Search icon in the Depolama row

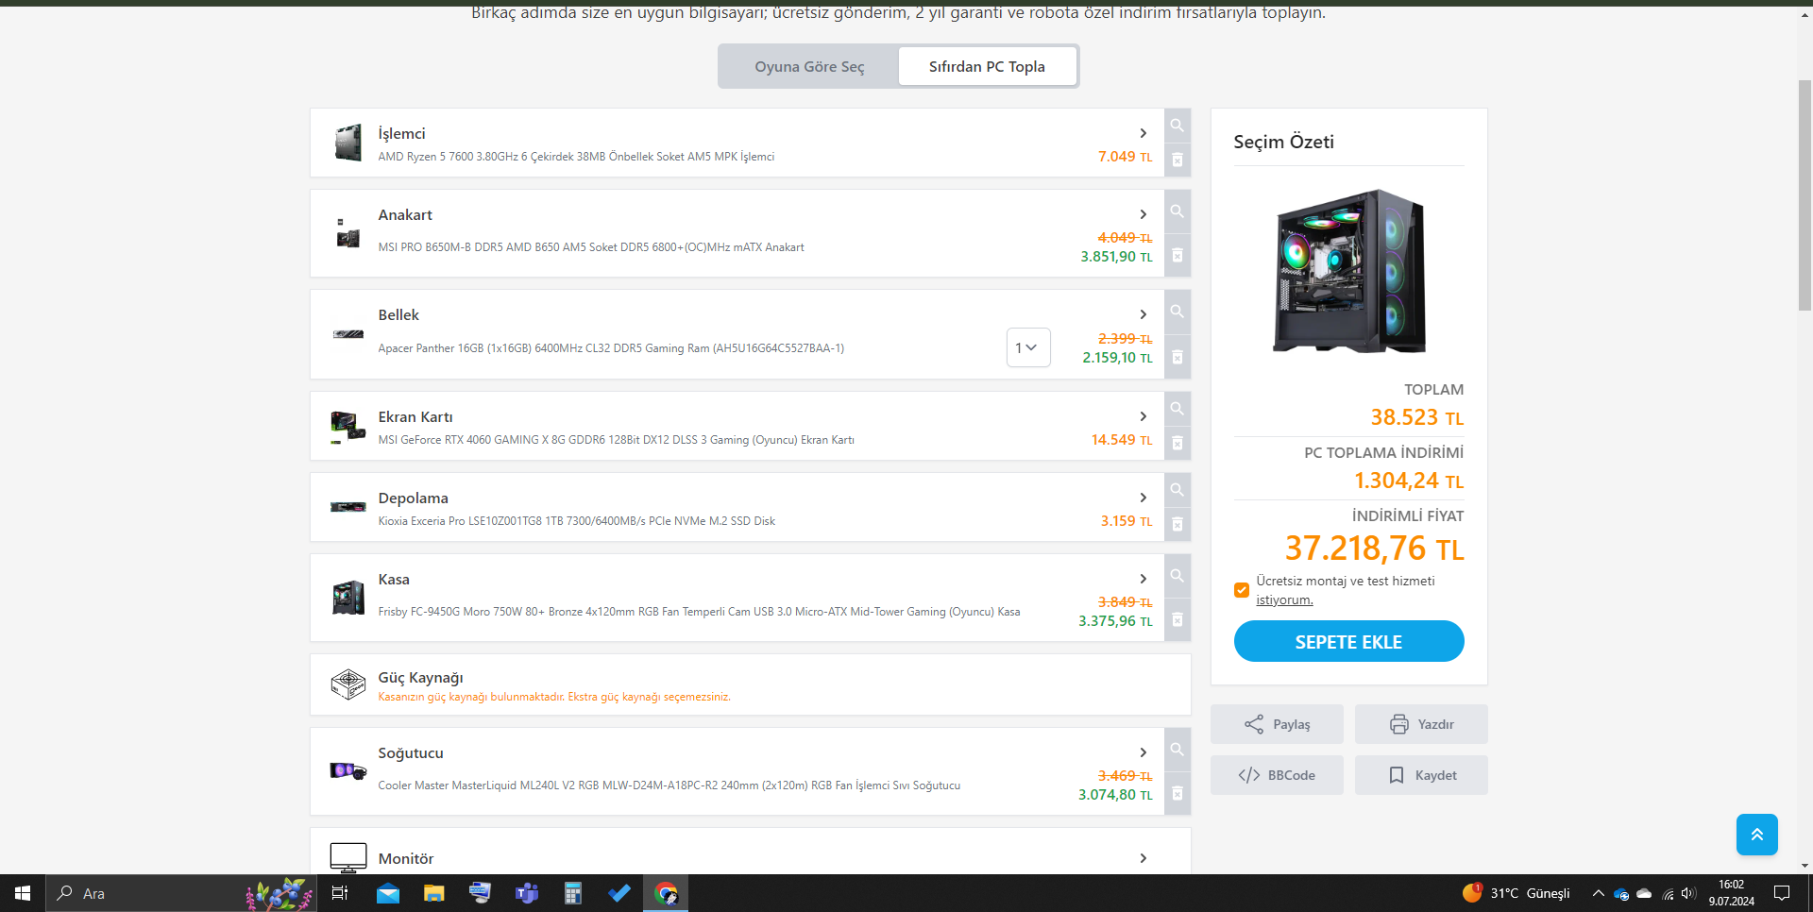click(1178, 490)
